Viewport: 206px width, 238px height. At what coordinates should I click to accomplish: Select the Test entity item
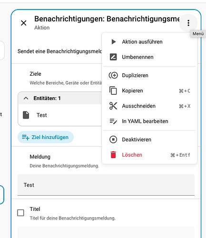coord(60,115)
